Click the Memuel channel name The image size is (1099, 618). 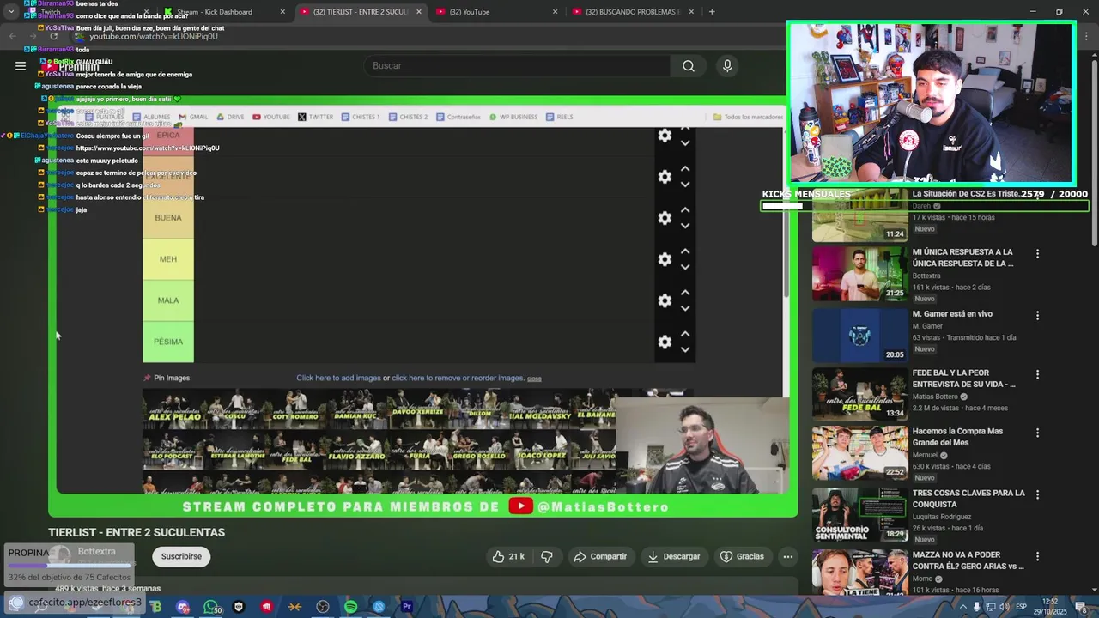coord(925,455)
